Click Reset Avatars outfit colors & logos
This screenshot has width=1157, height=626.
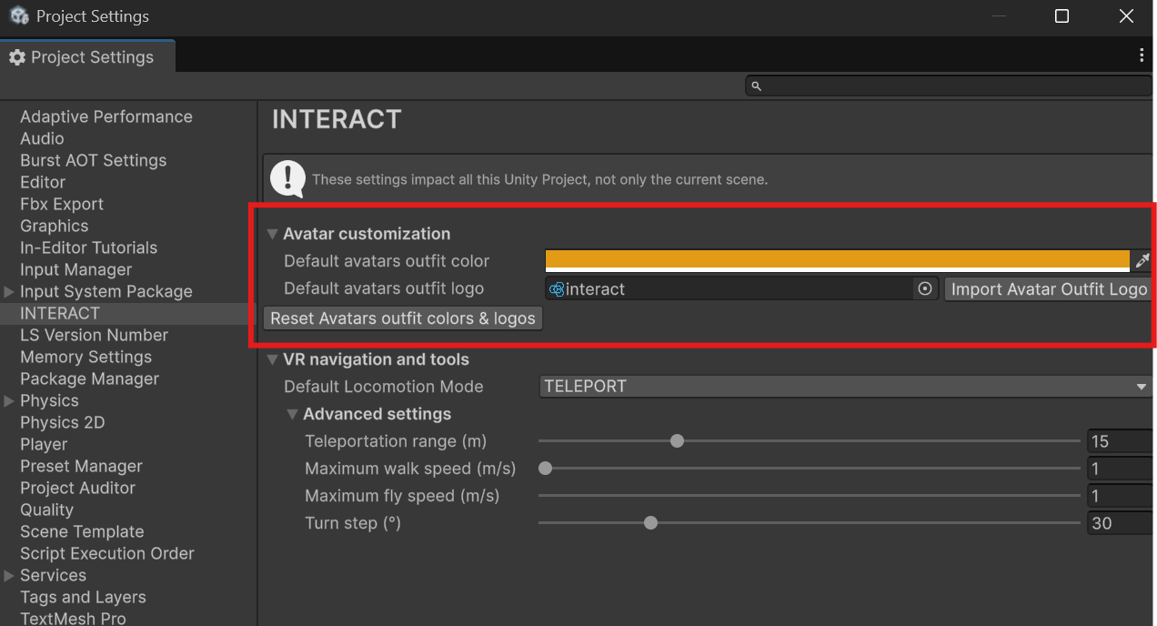click(x=403, y=318)
